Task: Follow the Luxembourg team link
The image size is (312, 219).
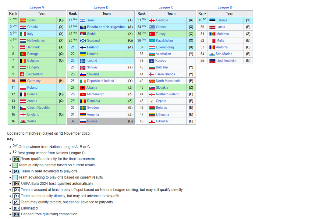Action: (165, 47)
